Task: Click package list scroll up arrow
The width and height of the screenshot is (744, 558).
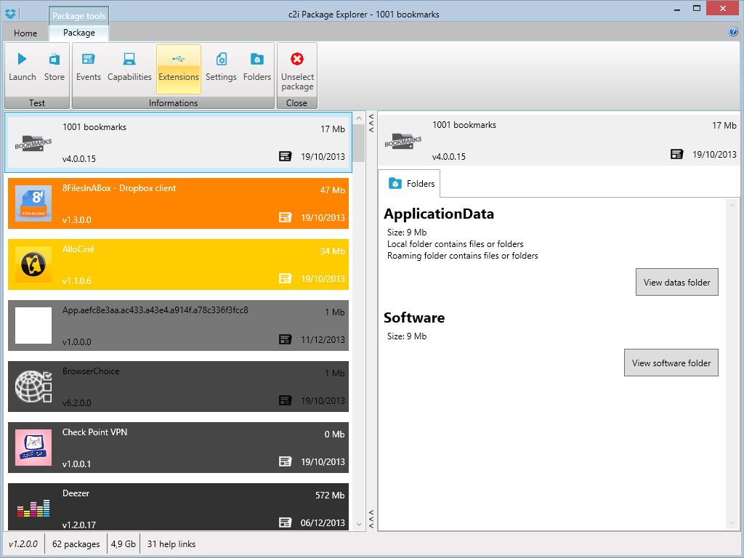Action: pyautogui.click(x=359, y=118)
